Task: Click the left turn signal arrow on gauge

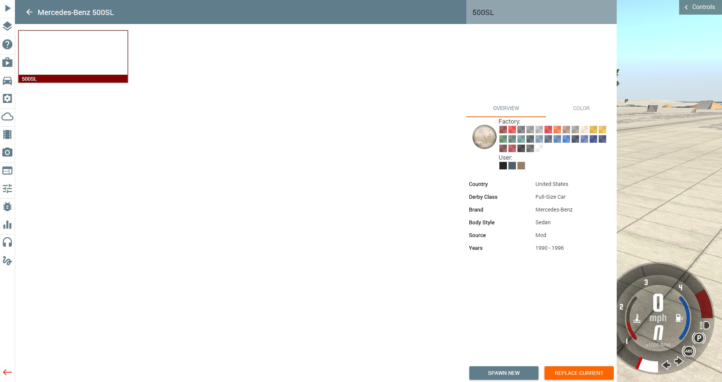Action: (x=666, y=365)
